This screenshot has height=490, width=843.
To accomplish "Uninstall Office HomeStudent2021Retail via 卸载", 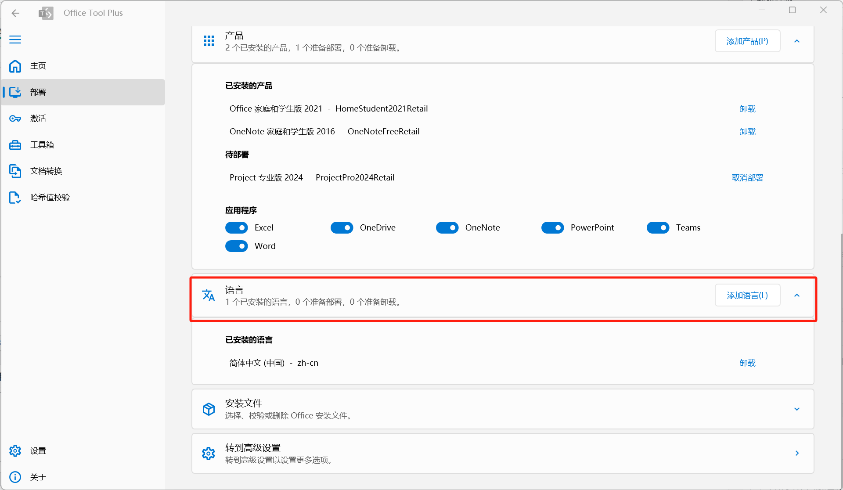I will point(747,109).
